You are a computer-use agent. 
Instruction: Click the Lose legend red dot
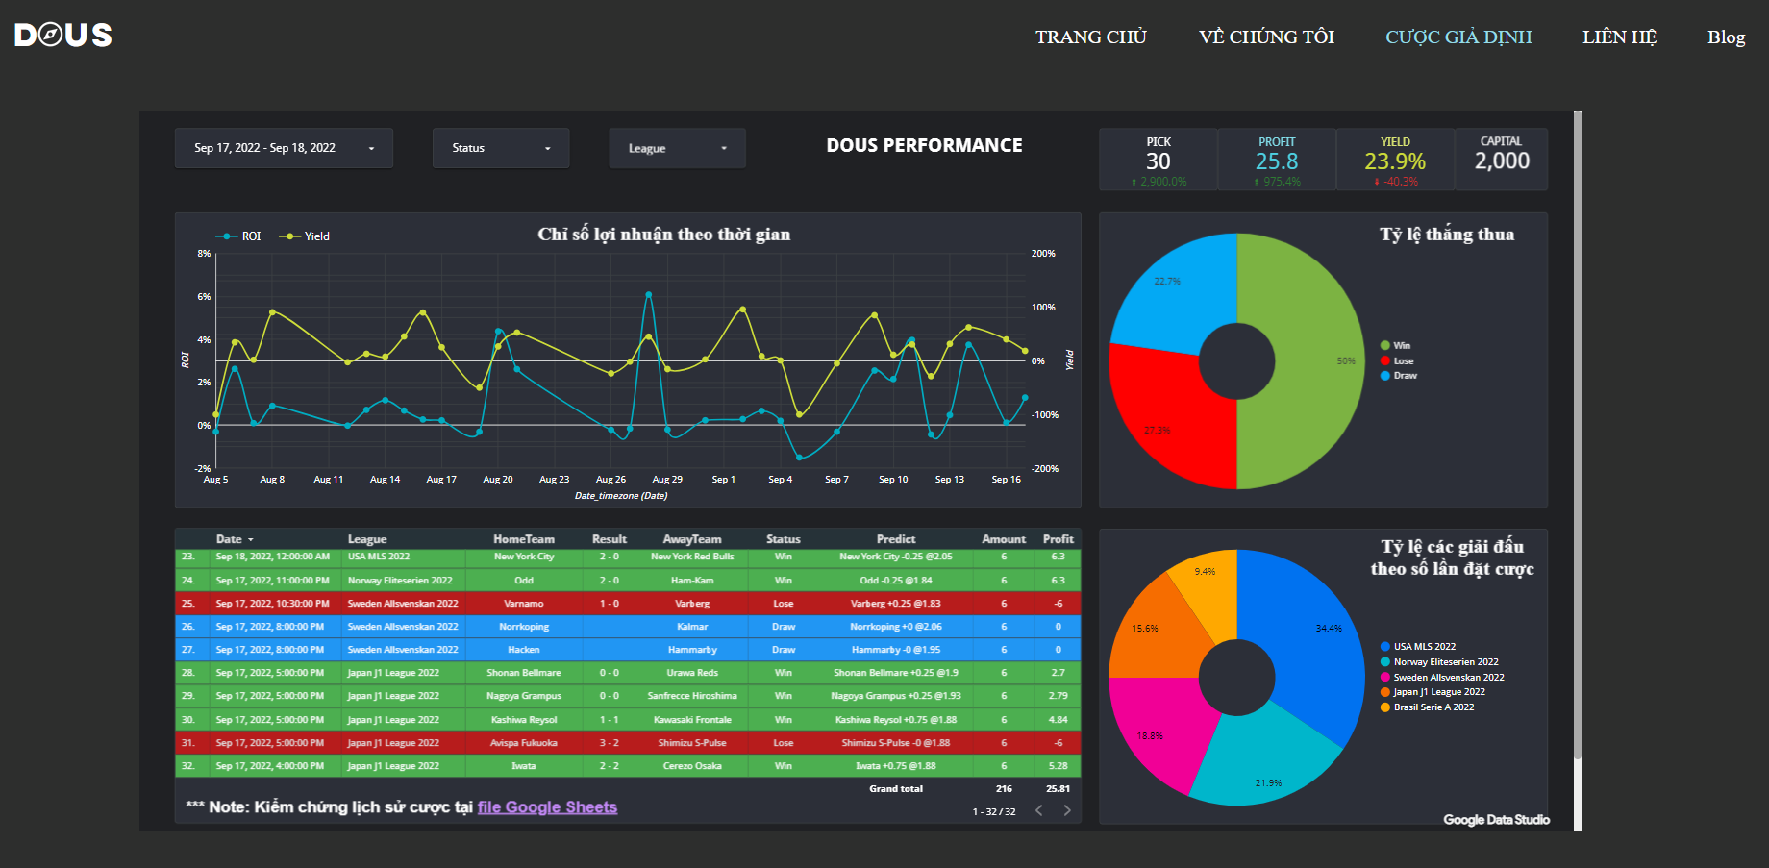click(1385, 360)
